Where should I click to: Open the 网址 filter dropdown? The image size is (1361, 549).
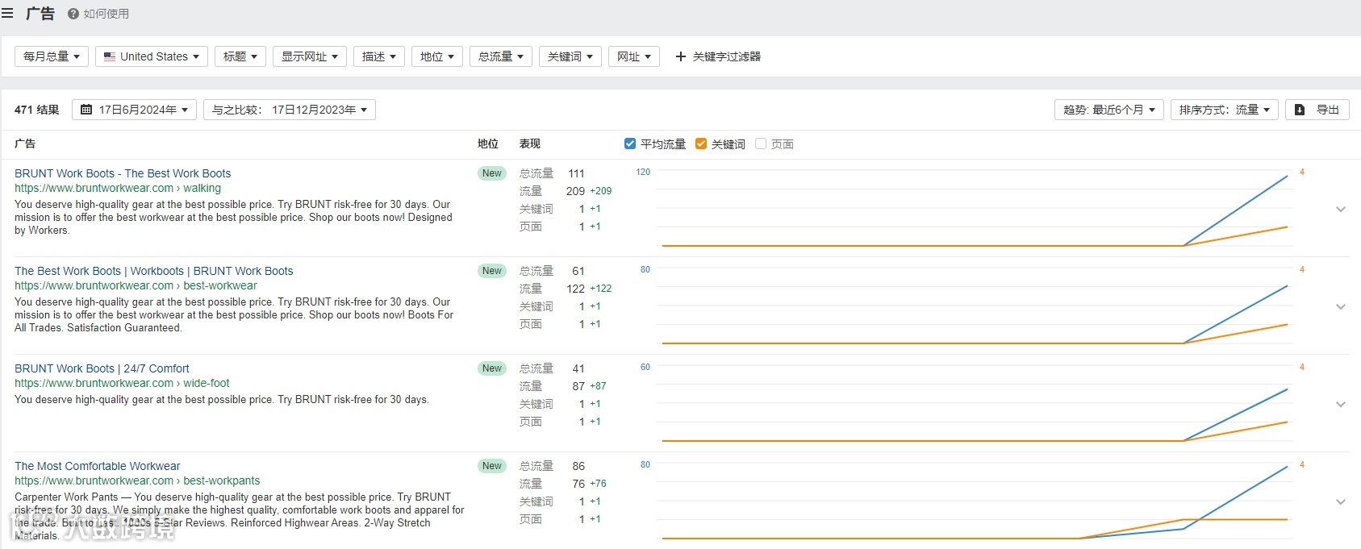tap(634, 56)
